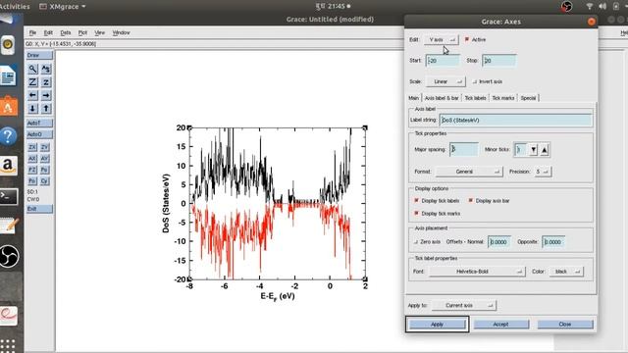The height and width of the screenshot is (353, 628).
Task: Open the View menu
Action: (99, 32)
